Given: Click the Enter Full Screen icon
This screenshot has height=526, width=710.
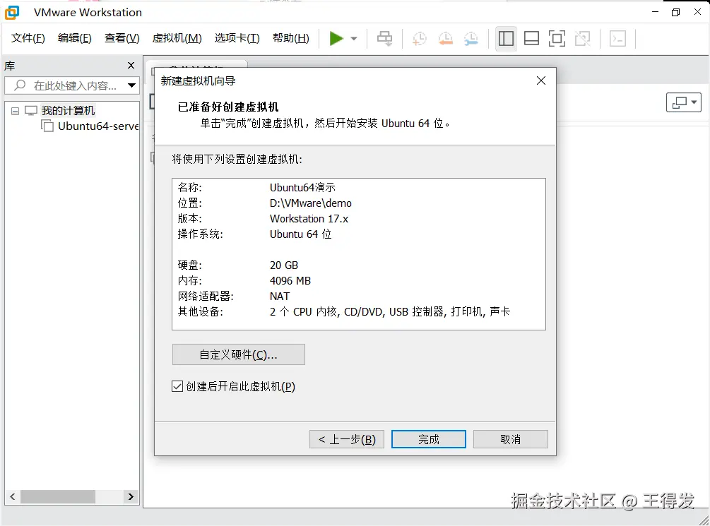Looking at the screenshot, I should tap(557, 38).
